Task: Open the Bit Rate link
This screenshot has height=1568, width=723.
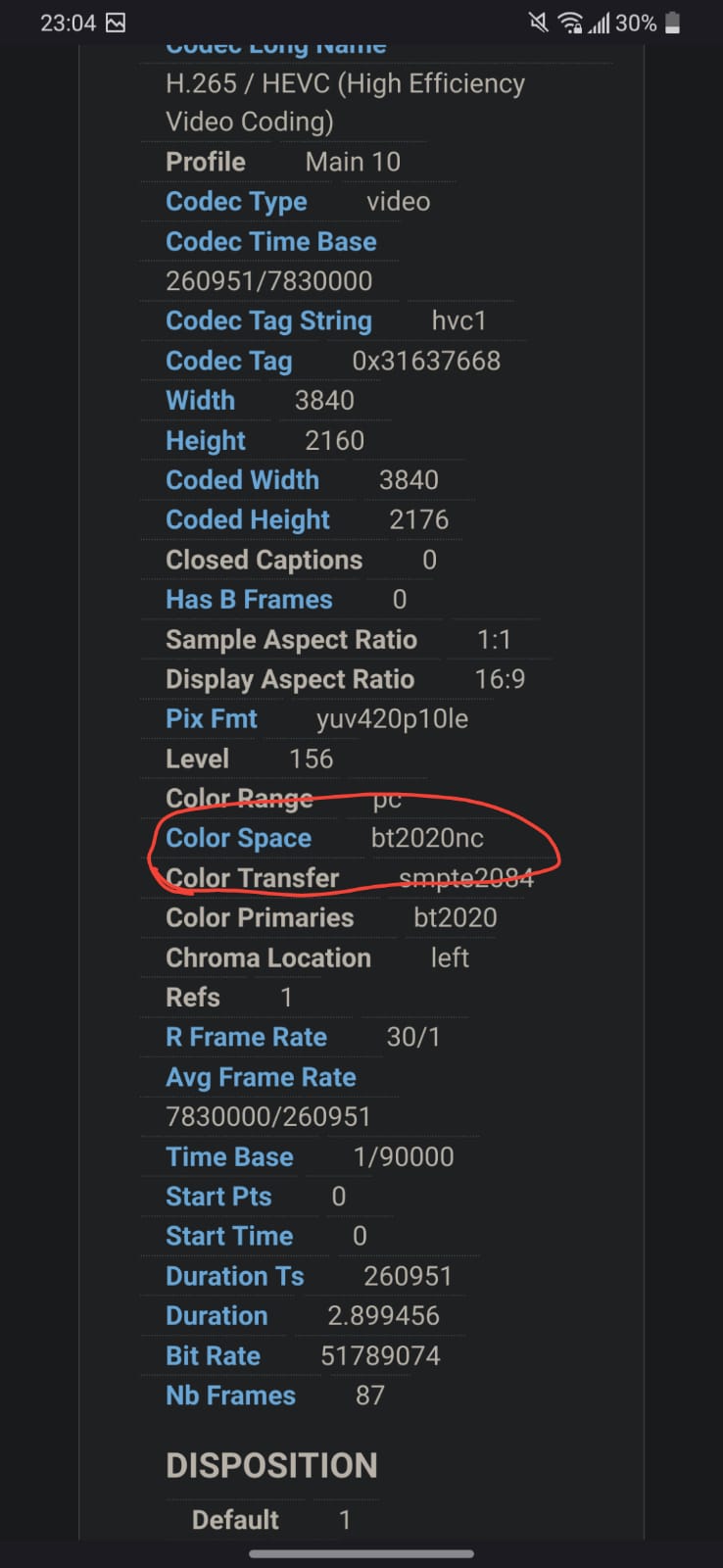Action: click(213, 1355)
